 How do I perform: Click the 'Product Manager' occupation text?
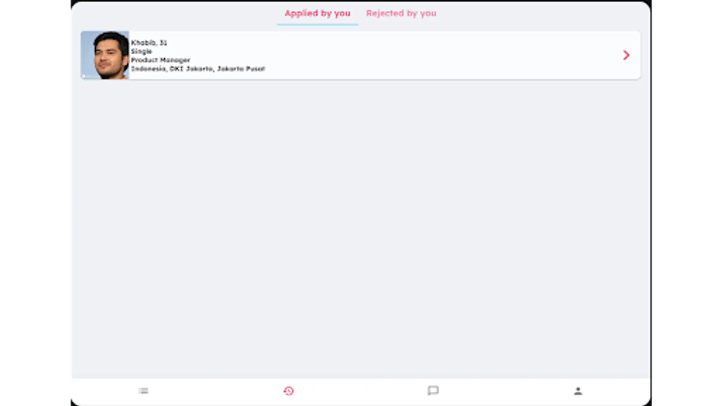(x=161, y=60)
